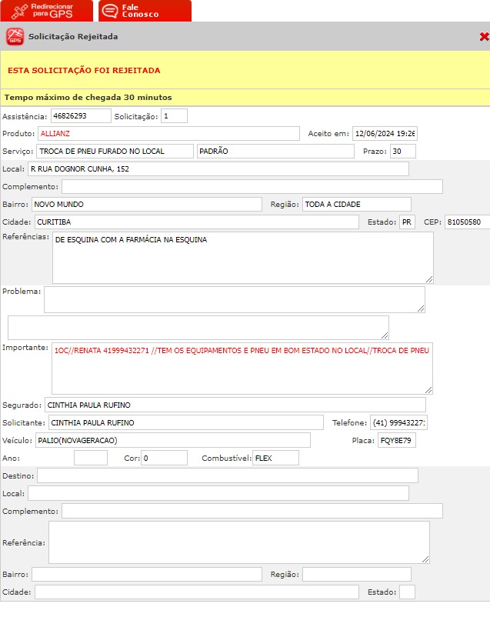Close the Solicitação Rejeitada dialog with red X
The image size is (490, 637).
pyautogui.click(x=483, y=36)
